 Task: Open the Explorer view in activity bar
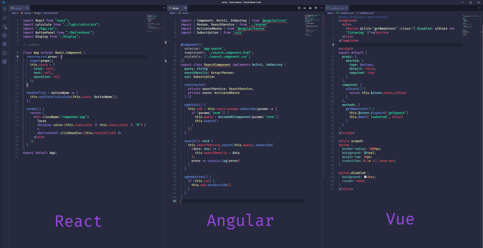tap(5, 10)
